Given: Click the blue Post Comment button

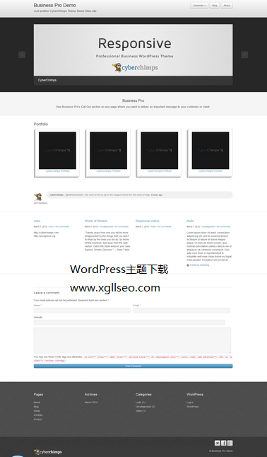Looking at the screenshot, I should (x=133, y=366).
